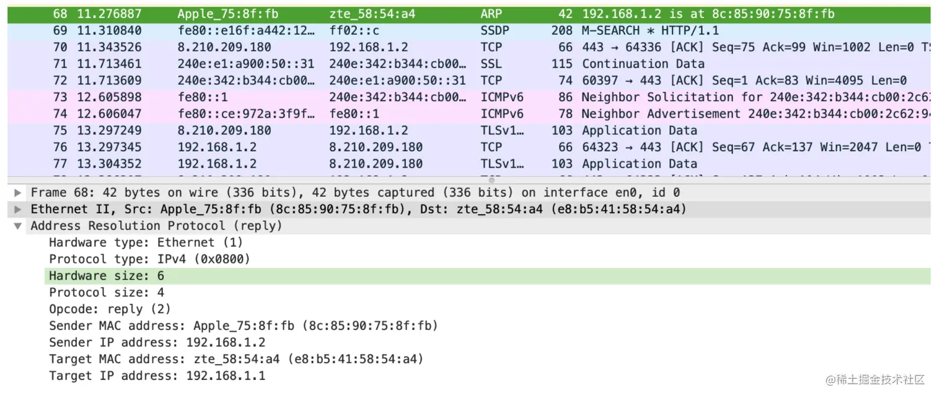Select packet 75 with time 13.297249
This screenshot has width=937, height=398.
pos(469,131)
